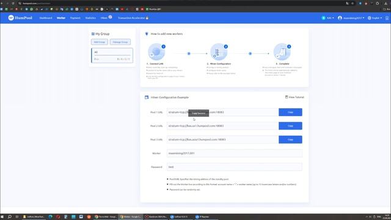Click the Miner Configuration step illustration
Image resolution: width=391 pixels, height=220 pixels.
coord(219,52)
